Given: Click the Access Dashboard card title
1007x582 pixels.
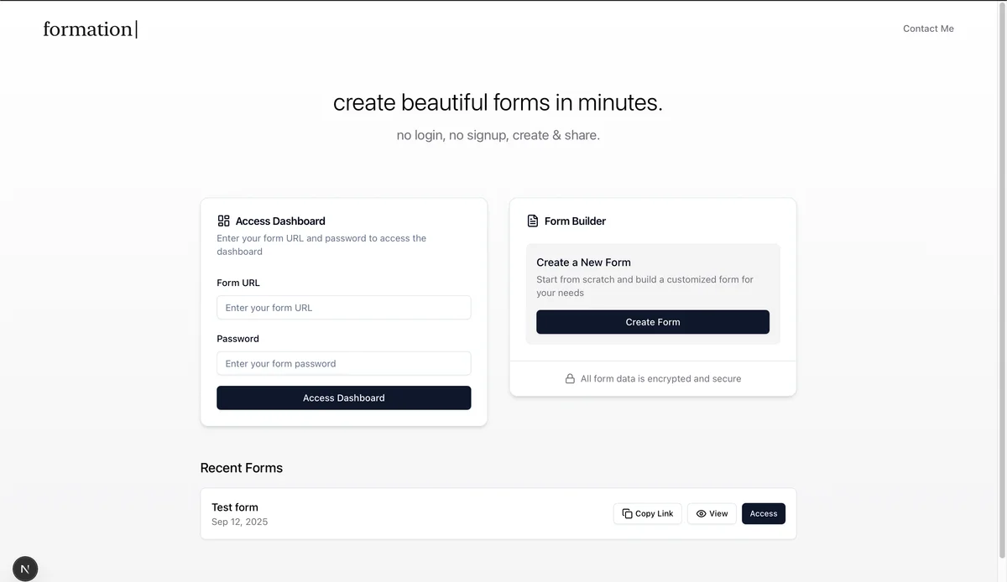Looking at the screenshot, I should 280,221.
